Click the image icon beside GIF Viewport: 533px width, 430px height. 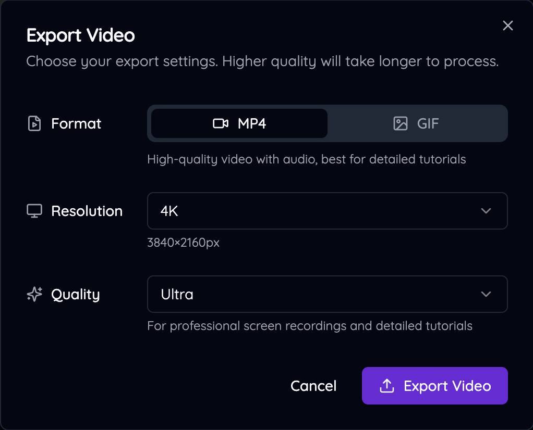(400, 123)
